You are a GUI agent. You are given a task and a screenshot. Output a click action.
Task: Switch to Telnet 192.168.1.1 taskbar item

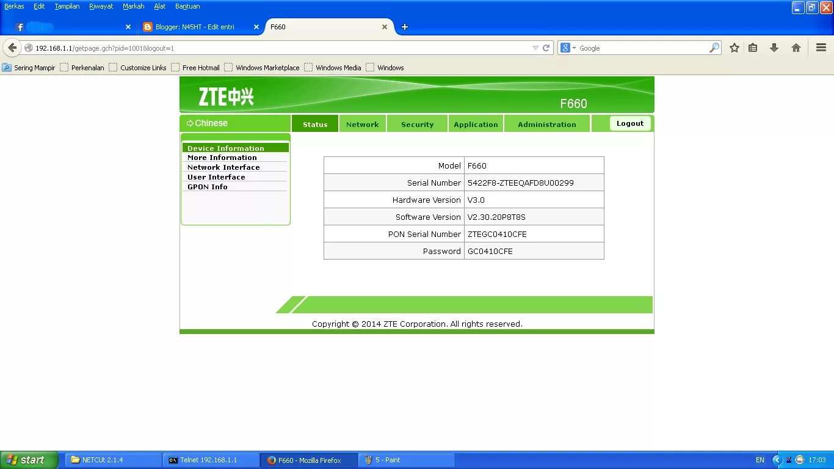click(x=211, y=460)
